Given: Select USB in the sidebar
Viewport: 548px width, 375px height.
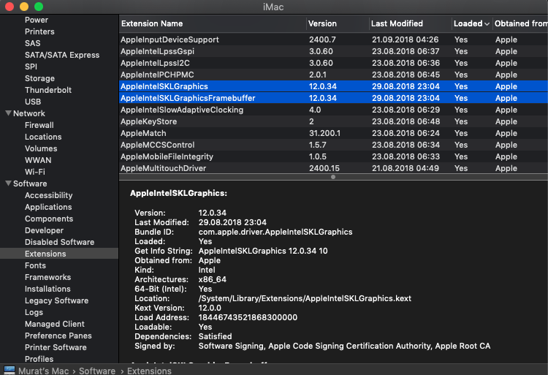Looking at the screenshot, I should (x=33, y=102).
